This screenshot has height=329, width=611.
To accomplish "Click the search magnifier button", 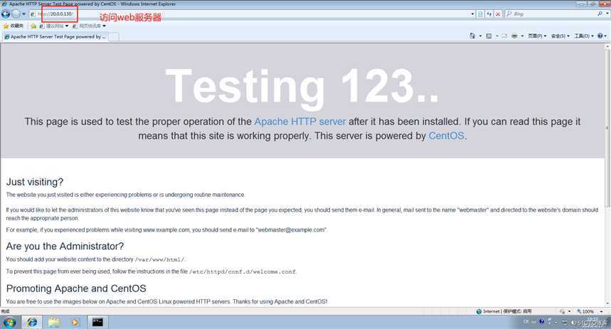I will [x=600, y=14].
